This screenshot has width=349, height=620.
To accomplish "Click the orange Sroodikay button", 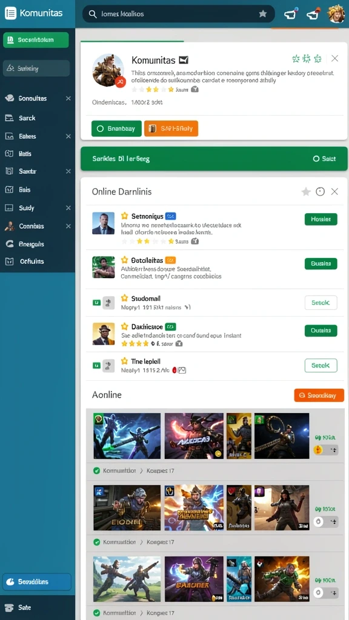I will [x=319, y=395].
